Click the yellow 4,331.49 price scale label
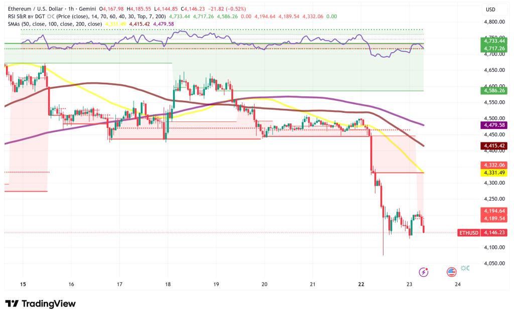The height and width of the screenshot is (317, 514). point(494,173)
